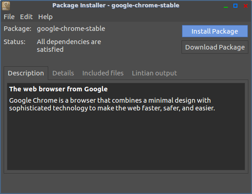This screenshot has height=194, width=252.
Task: View the Lintian output tab
Action: (154, 73)
